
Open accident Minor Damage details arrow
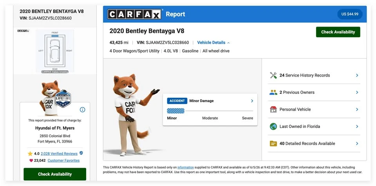(x=252, y=101)
